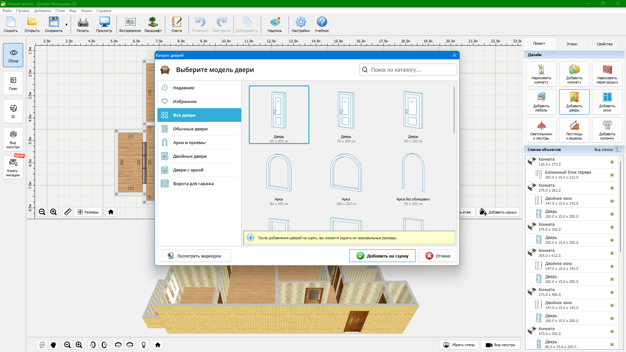This screenshot has height=352, width=626.
Task: Toggle eye icon for Комната 275.0 x 335.0
Action: (612, 227)
